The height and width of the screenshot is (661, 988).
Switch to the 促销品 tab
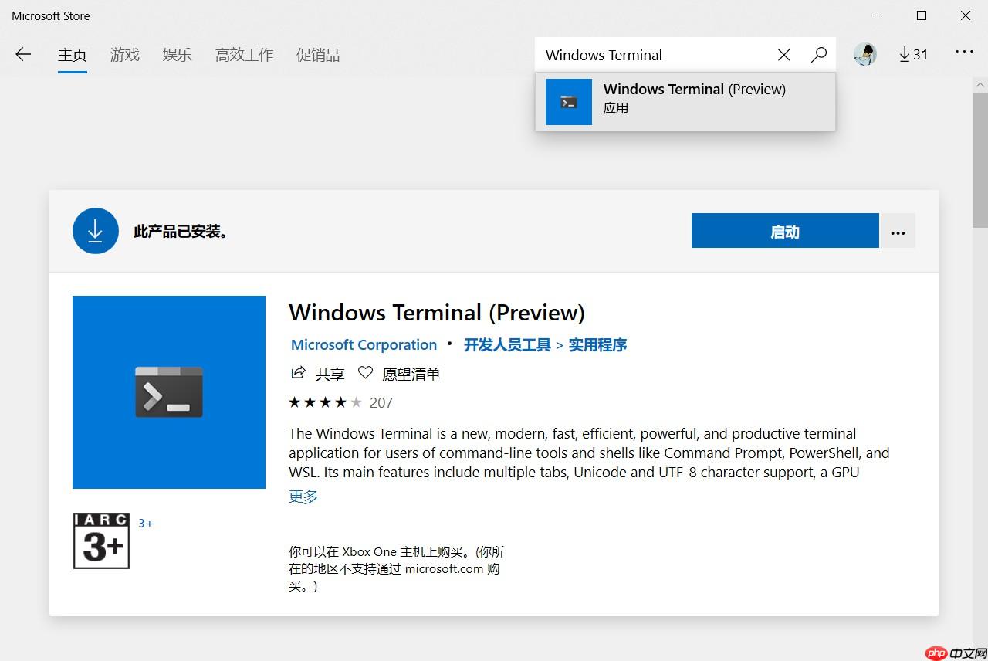click(x=318, y=55)
